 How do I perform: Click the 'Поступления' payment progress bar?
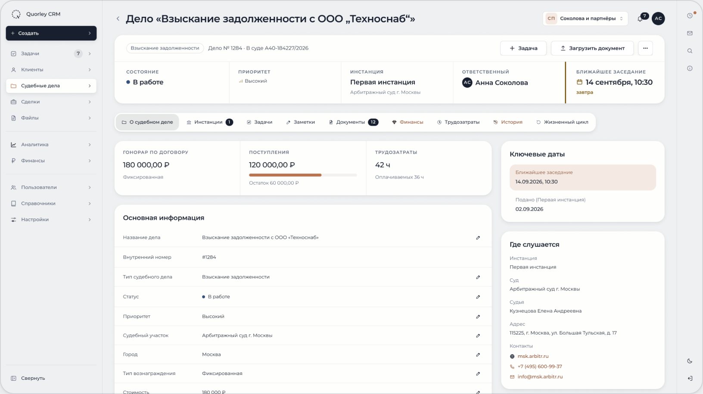(303, 175)
